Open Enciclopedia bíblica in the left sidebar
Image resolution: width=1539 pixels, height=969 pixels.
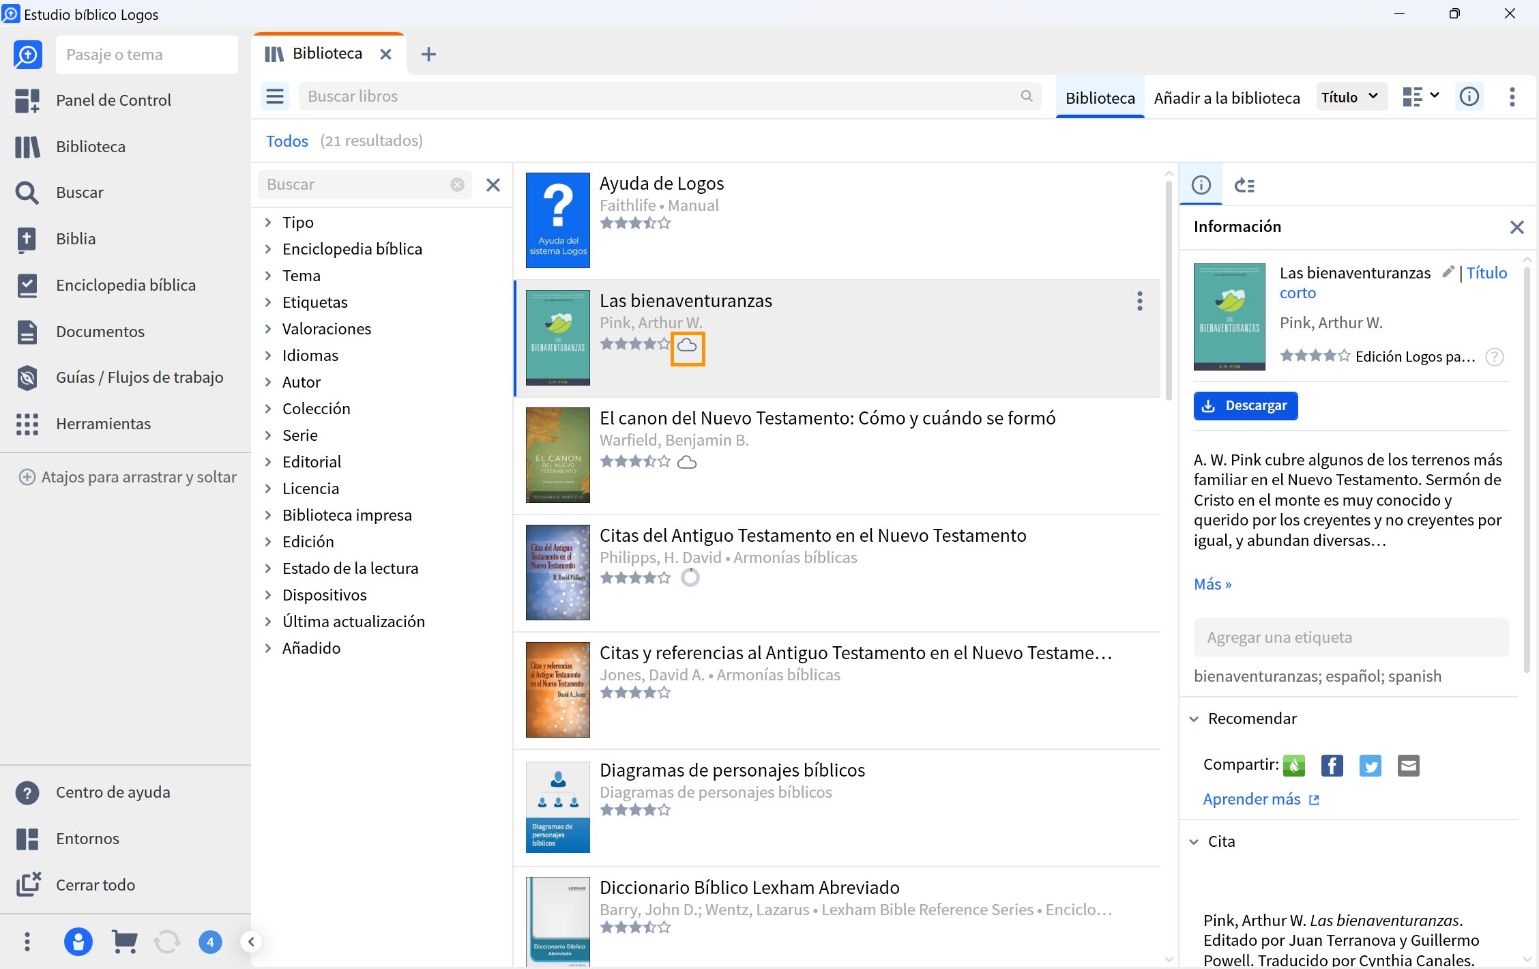coord(106,285)
